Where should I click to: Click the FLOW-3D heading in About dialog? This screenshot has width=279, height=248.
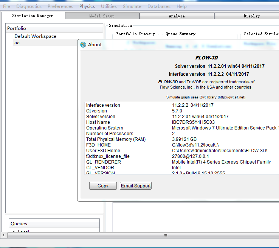coord(206,58)
